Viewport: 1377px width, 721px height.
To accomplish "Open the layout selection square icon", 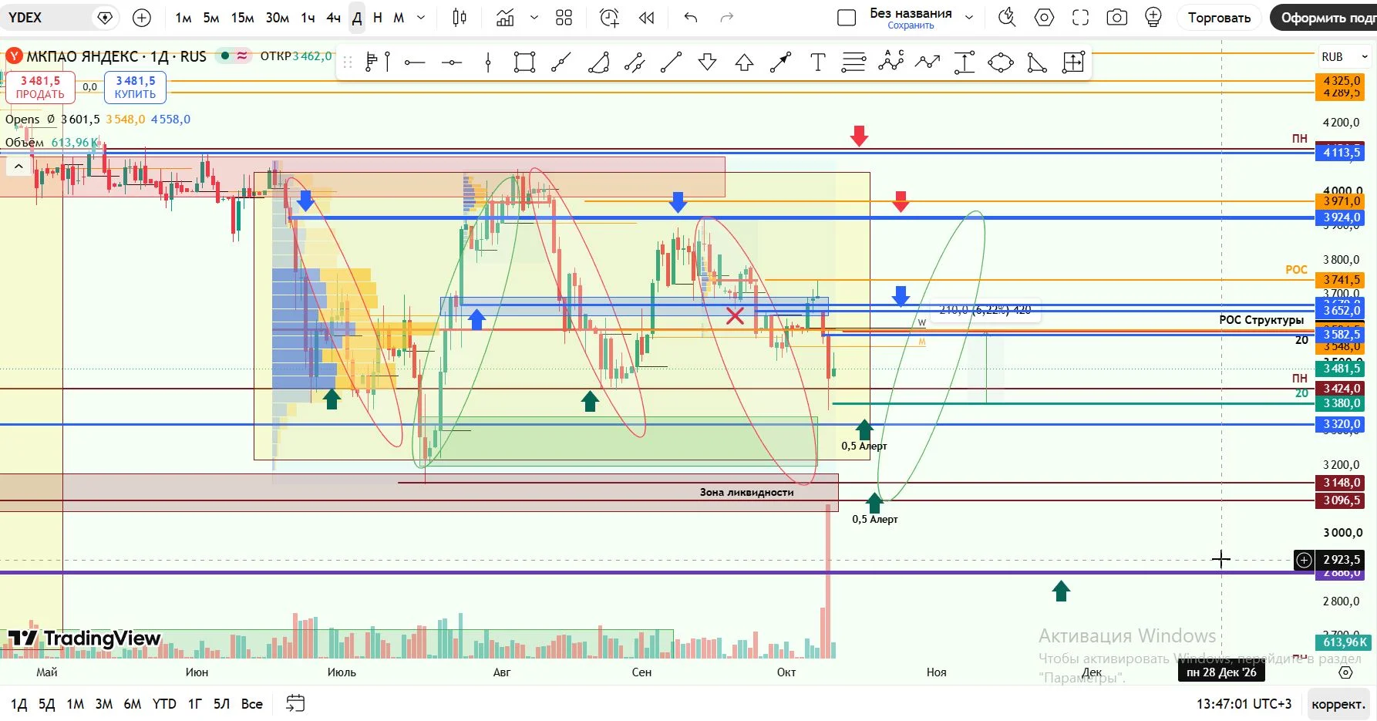I will click(x=847, y=18).
